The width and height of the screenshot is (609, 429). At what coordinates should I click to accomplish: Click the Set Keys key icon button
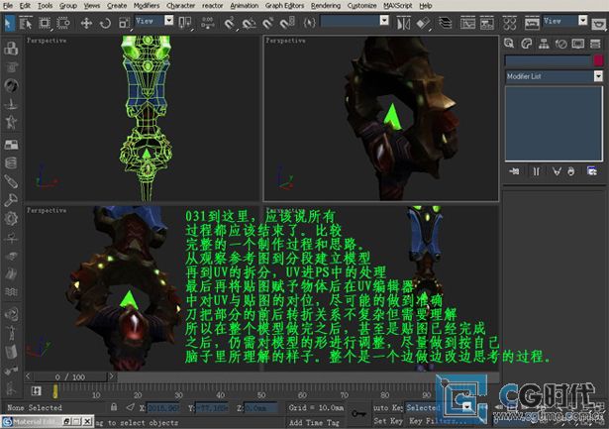coord(358,414)
